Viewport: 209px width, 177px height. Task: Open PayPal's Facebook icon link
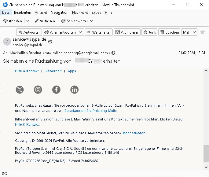(56, 90)
